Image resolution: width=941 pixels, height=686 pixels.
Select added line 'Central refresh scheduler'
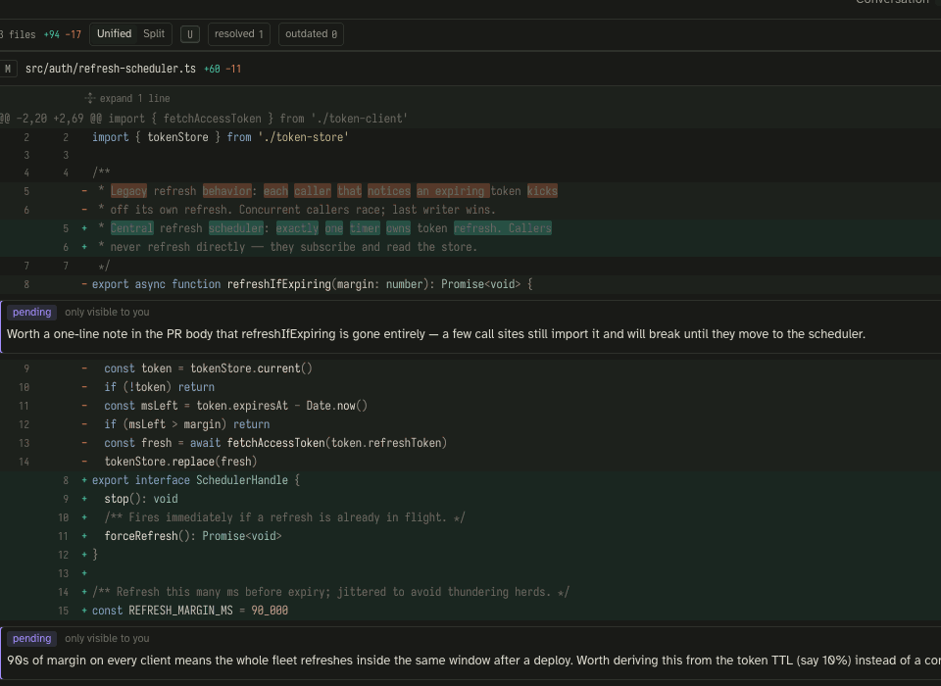click(x=470, y=228)
